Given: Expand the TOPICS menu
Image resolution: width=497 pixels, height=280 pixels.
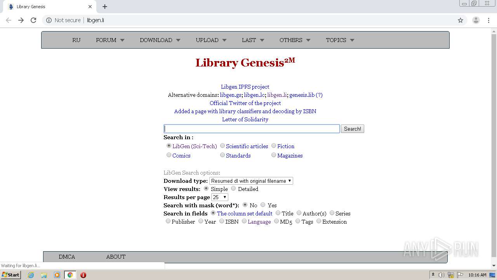Looking at the screenshot, I should pos(340,40).
